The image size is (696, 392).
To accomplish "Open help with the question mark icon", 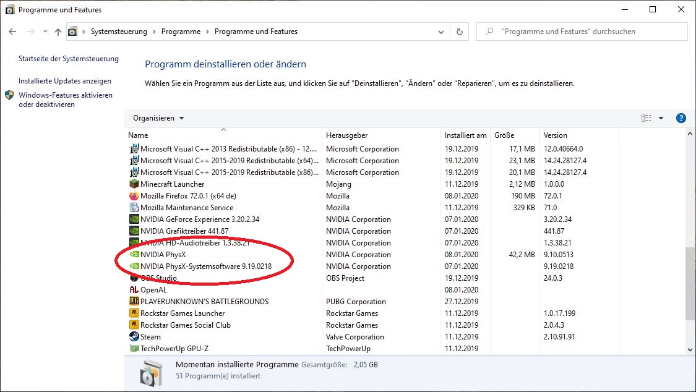I will click(681, 118).
